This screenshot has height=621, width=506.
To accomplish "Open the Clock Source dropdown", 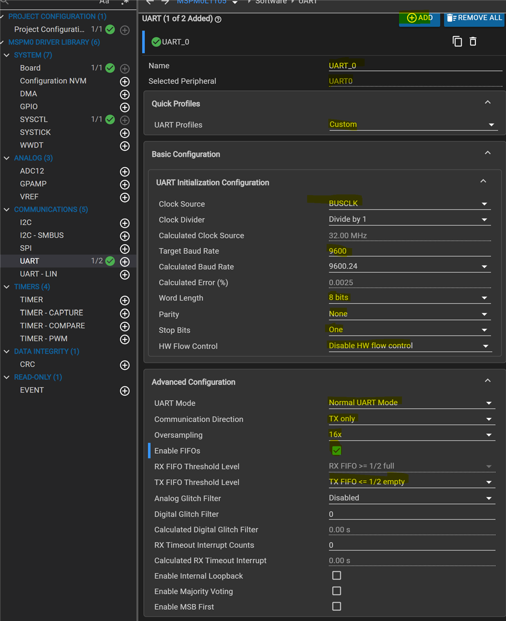I will point(409,203).
